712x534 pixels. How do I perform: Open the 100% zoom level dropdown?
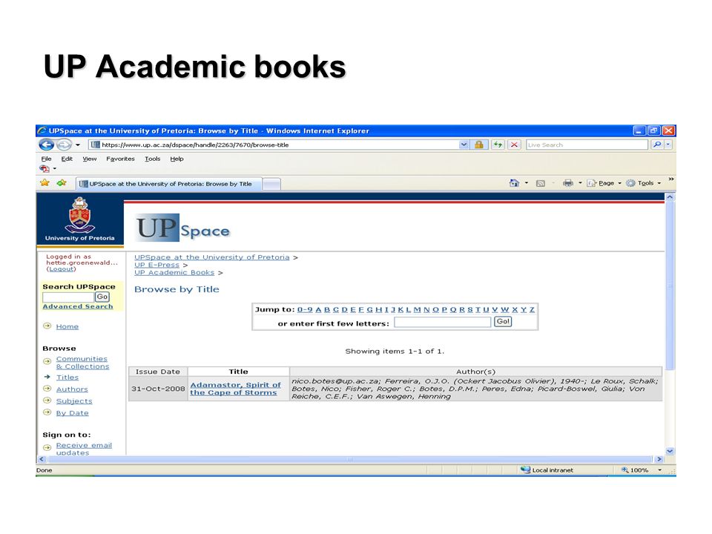click(x=660, y=470)
